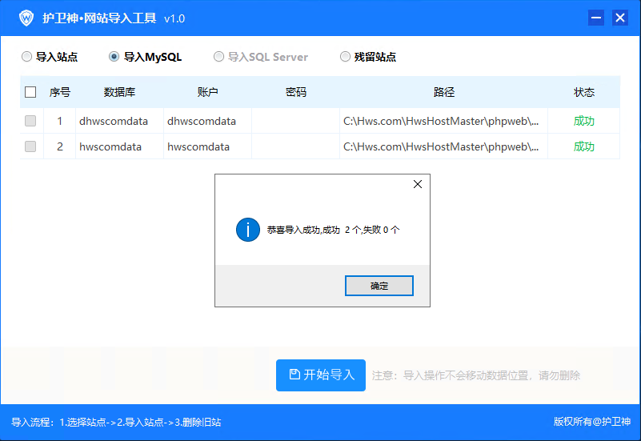Click the 状态 column header
The image size is (641, 441).
pyautogui.click(x=583, y=92)
